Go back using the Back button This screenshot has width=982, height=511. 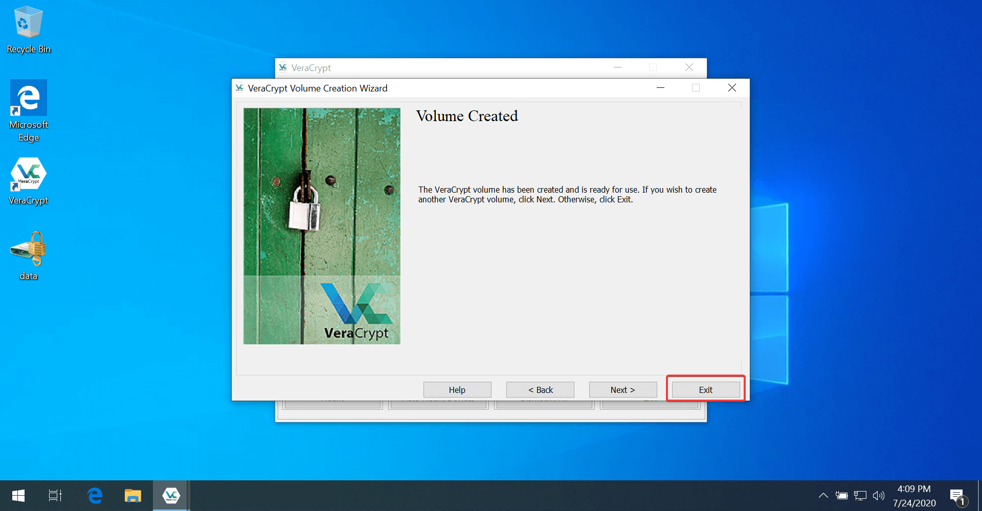pyautogui.click(x=540, y=389)
